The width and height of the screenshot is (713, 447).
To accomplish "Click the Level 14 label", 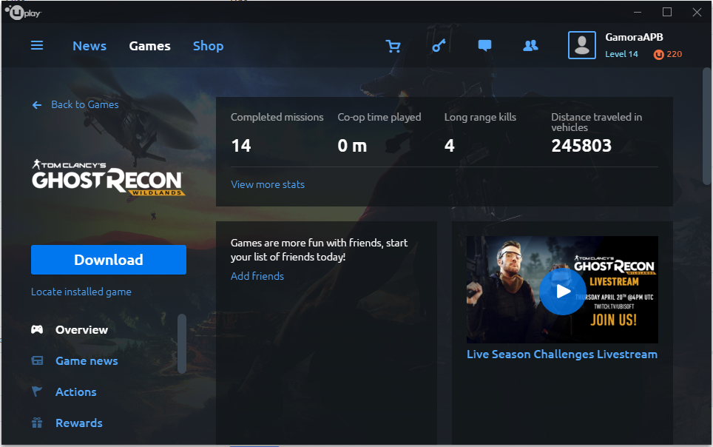I will pyautogui.click(x=621, y=54).
